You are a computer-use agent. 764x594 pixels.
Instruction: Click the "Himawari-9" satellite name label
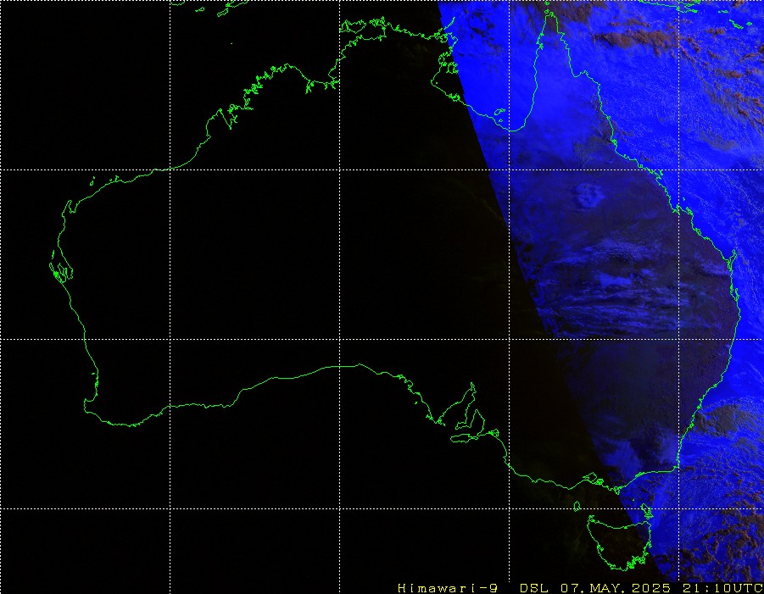coord(447,588)
